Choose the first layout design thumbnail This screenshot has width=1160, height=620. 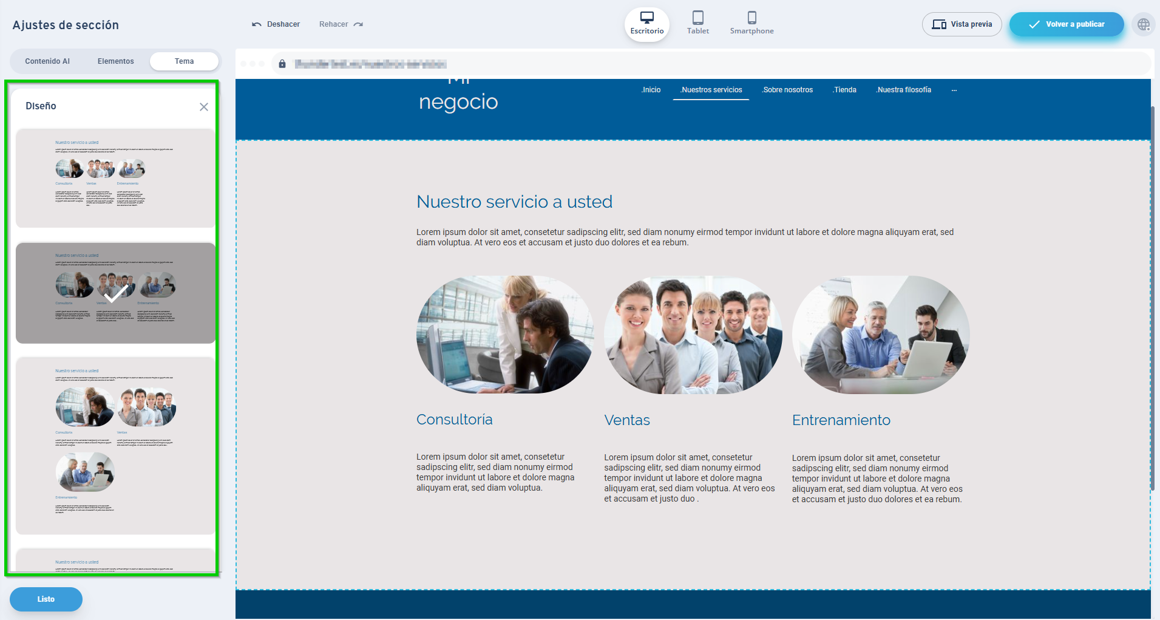click(115, 179)
